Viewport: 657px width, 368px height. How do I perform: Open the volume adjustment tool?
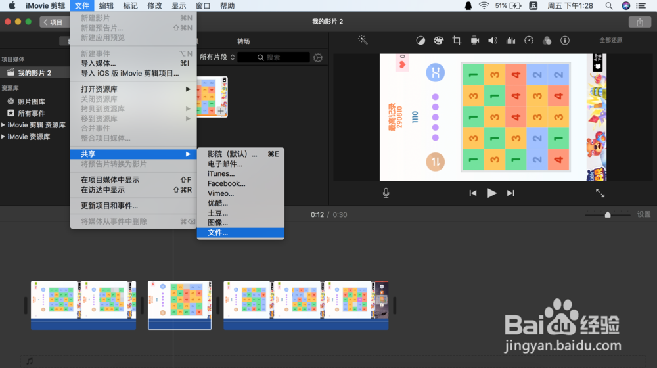point(493,41)
